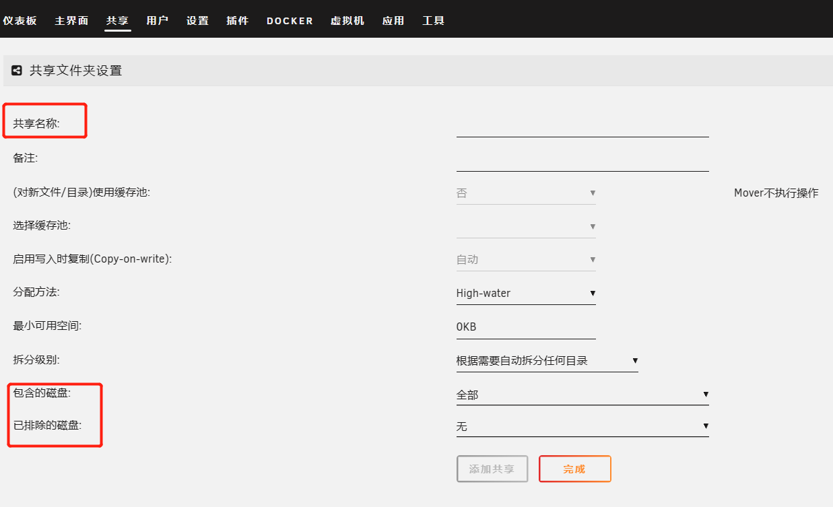833x507 pixels.
Task: Open the 包含的磁盘 dropdown showing 全部
Action: point(582,395)
